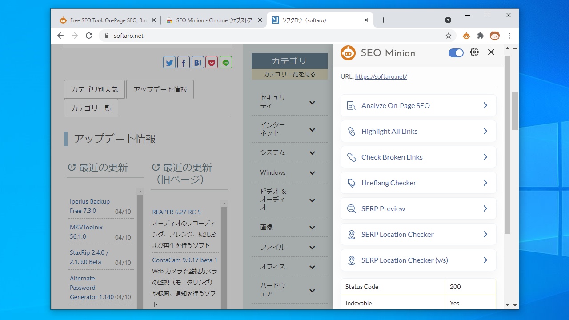Select the アップデート情報 tab

point(160,89)
